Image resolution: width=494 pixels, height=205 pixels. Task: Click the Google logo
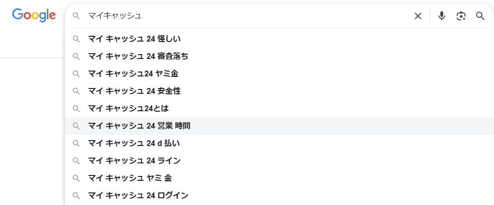click(x=34, y=15)
